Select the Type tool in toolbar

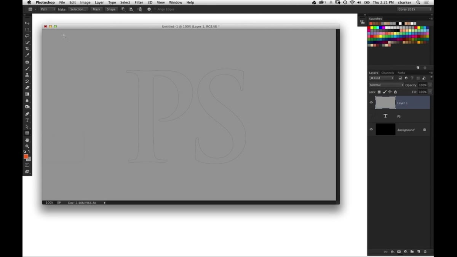[27, 120]
